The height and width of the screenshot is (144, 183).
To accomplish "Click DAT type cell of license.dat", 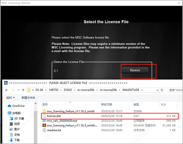I will 136,116.
